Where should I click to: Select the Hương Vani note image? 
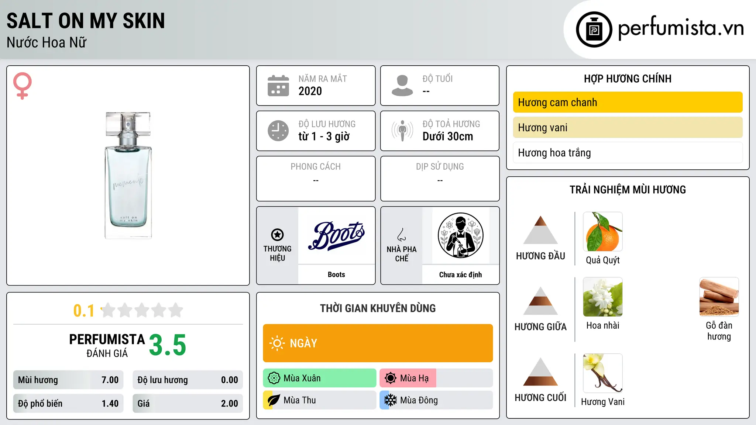point(603,373)
